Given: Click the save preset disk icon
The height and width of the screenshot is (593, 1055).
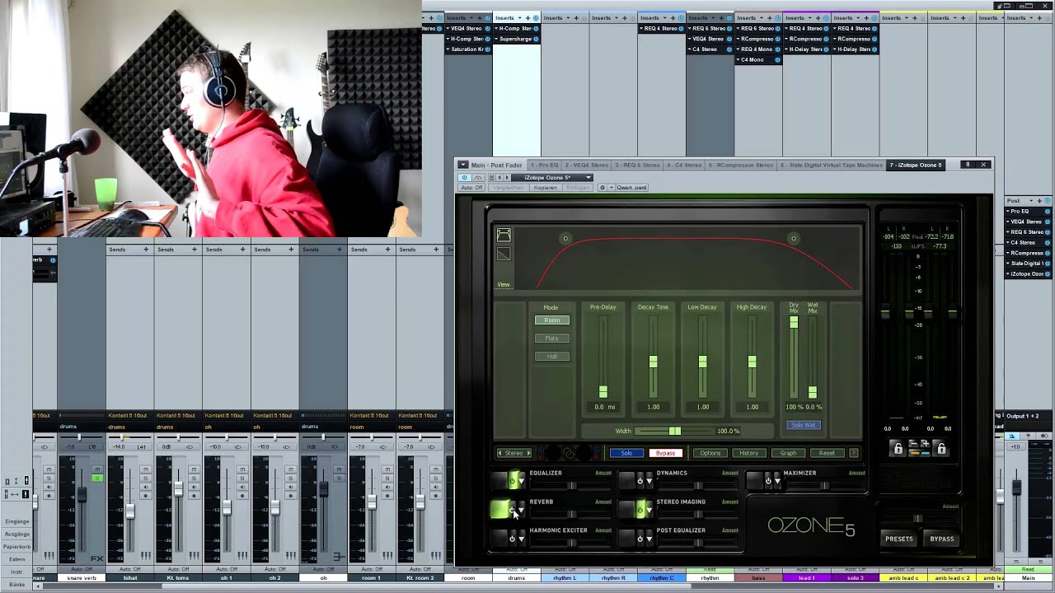Looking at the screenshot, I should pos(491,177).
